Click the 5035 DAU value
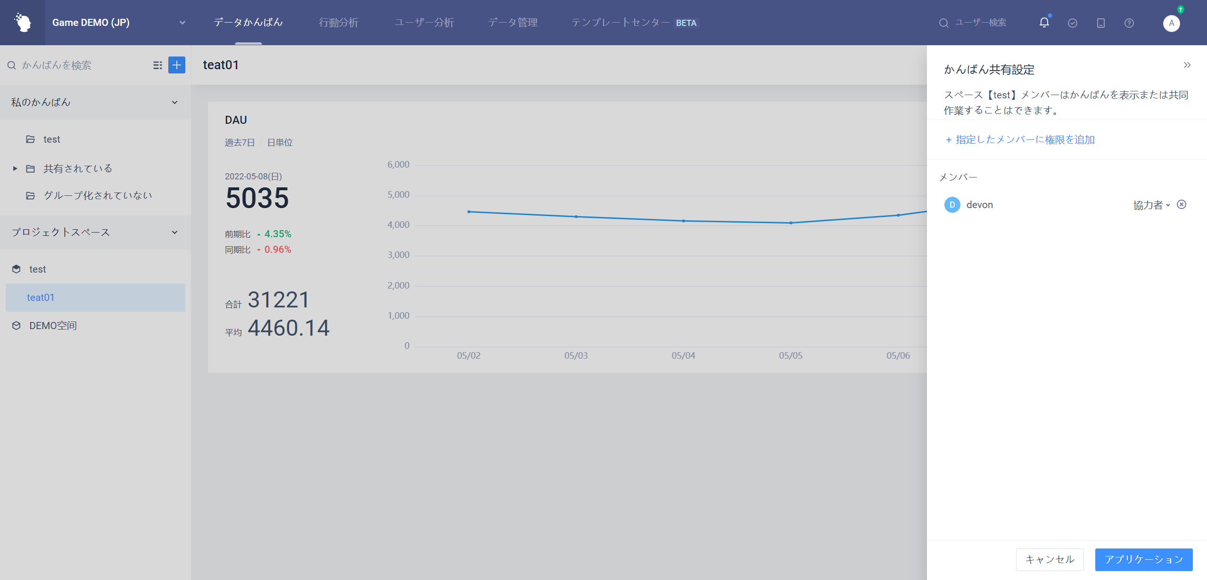 (257, 198)
